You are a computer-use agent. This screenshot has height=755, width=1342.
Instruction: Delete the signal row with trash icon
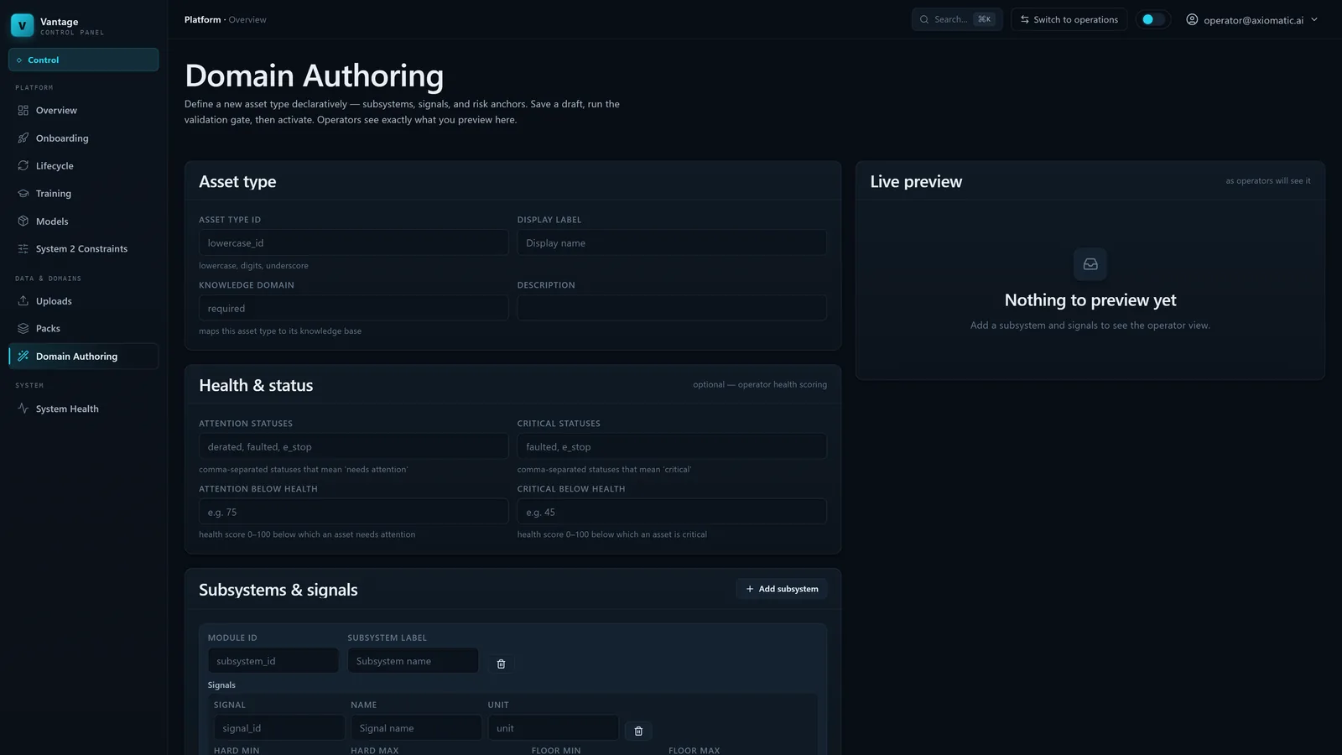click(638, 731)
